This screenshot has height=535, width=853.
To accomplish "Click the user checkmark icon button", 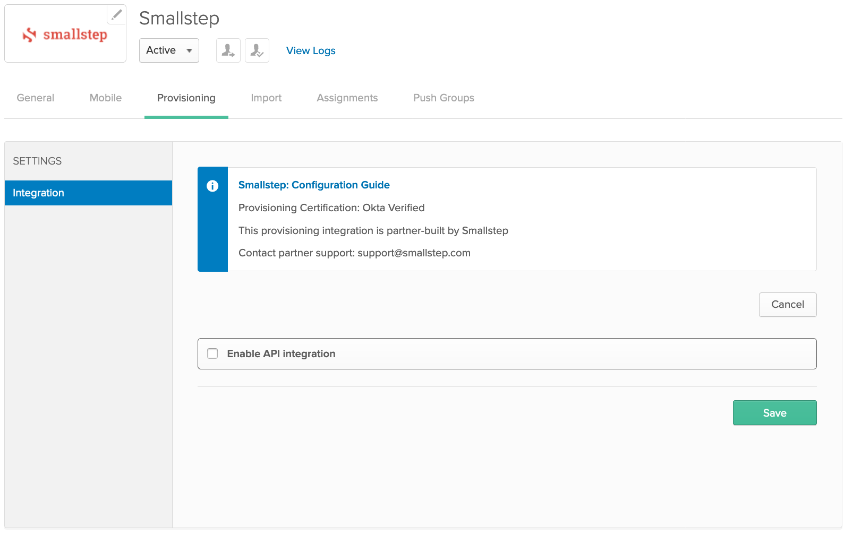I will (x=257, y=50).
